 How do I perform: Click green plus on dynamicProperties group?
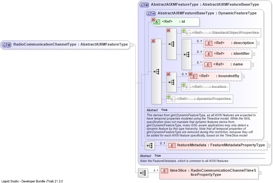click(x=168, y=97)
